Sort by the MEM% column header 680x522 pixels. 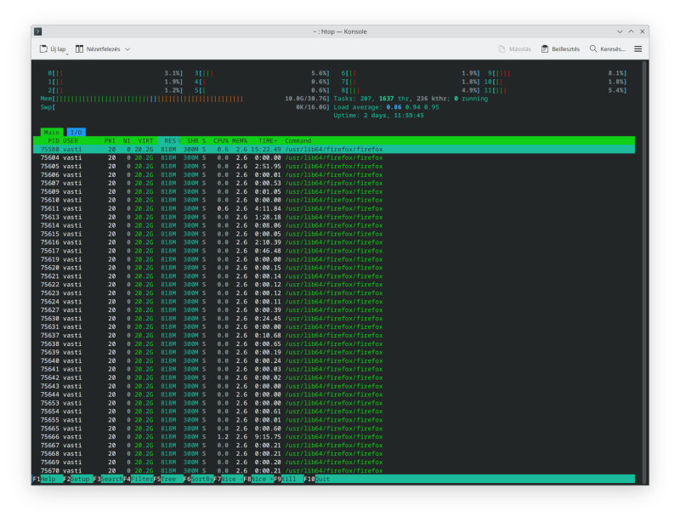(x=240, y=141)
